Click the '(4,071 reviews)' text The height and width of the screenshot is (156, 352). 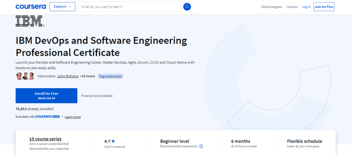[x=115, y=147]
